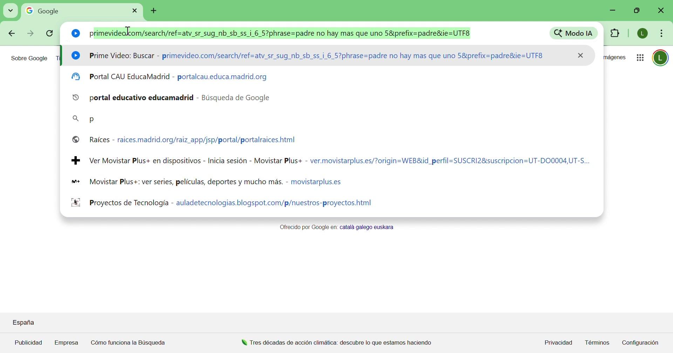Click the M+ favicon for movistarplus.es

tap(76, 182)
